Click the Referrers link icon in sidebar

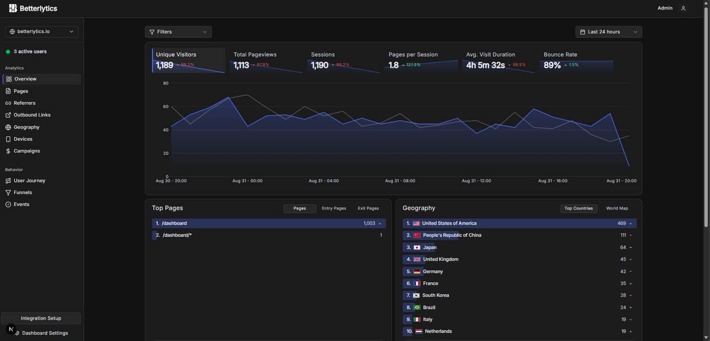(8, 103)
